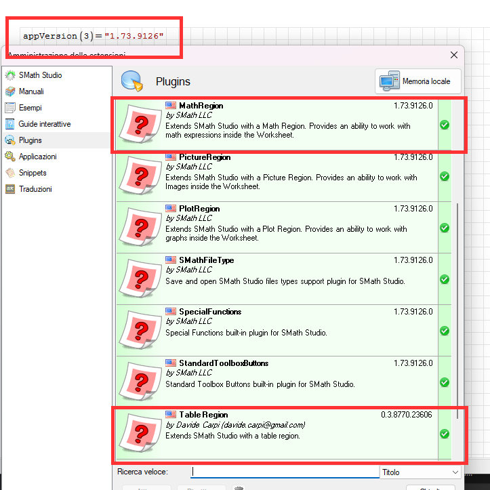Click the green check status for MathRegion
Image resolution: width=490 pixels, height=490 pixels.
(x=445, y=125)
